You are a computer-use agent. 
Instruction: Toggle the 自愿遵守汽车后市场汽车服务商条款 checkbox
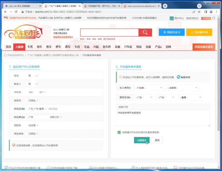pyautogui.click(x=119, y=132)
